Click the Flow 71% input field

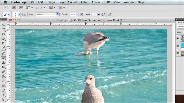pyautogui.click(x=94, y=14)
